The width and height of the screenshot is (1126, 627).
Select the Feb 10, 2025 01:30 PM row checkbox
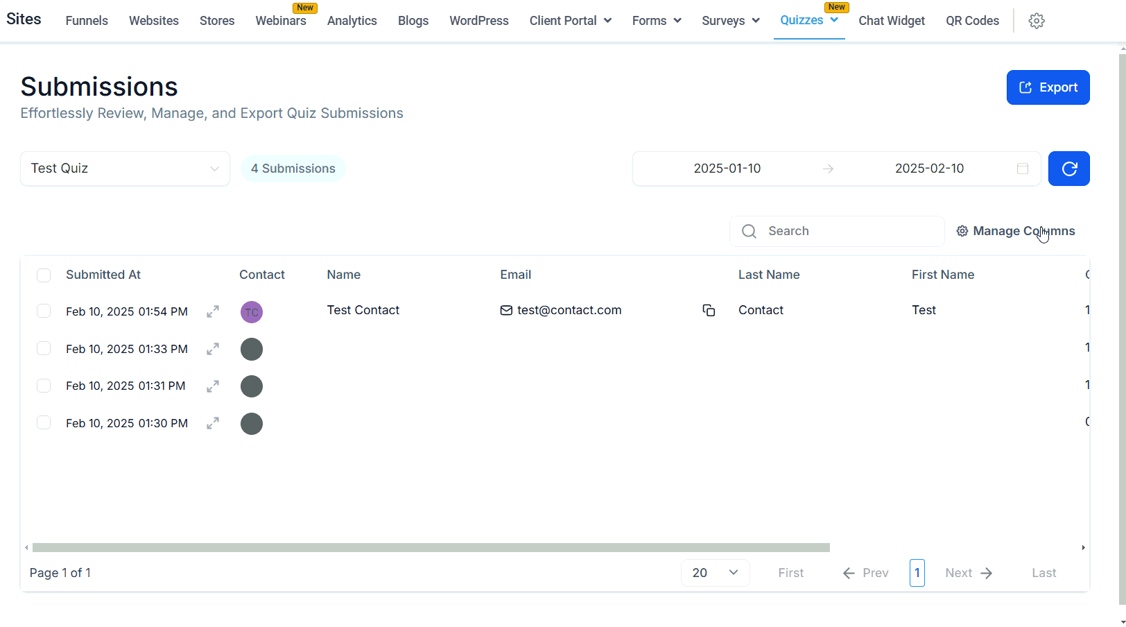pos(44,422)
